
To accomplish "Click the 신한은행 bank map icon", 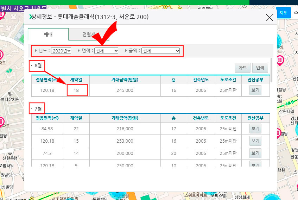I will click(x=10, y=154).
